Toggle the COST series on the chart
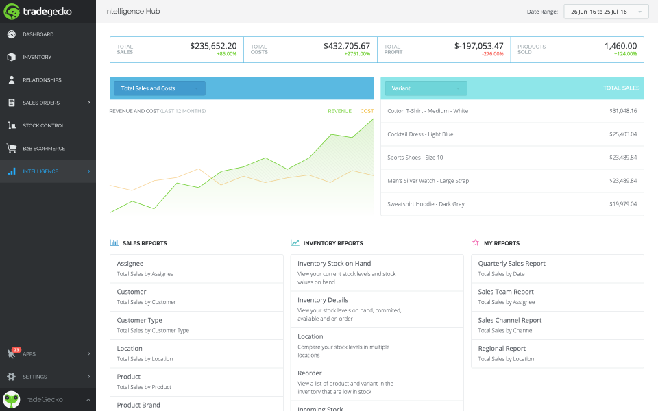This screenshot has height=411, width=658. click(367, 111)
